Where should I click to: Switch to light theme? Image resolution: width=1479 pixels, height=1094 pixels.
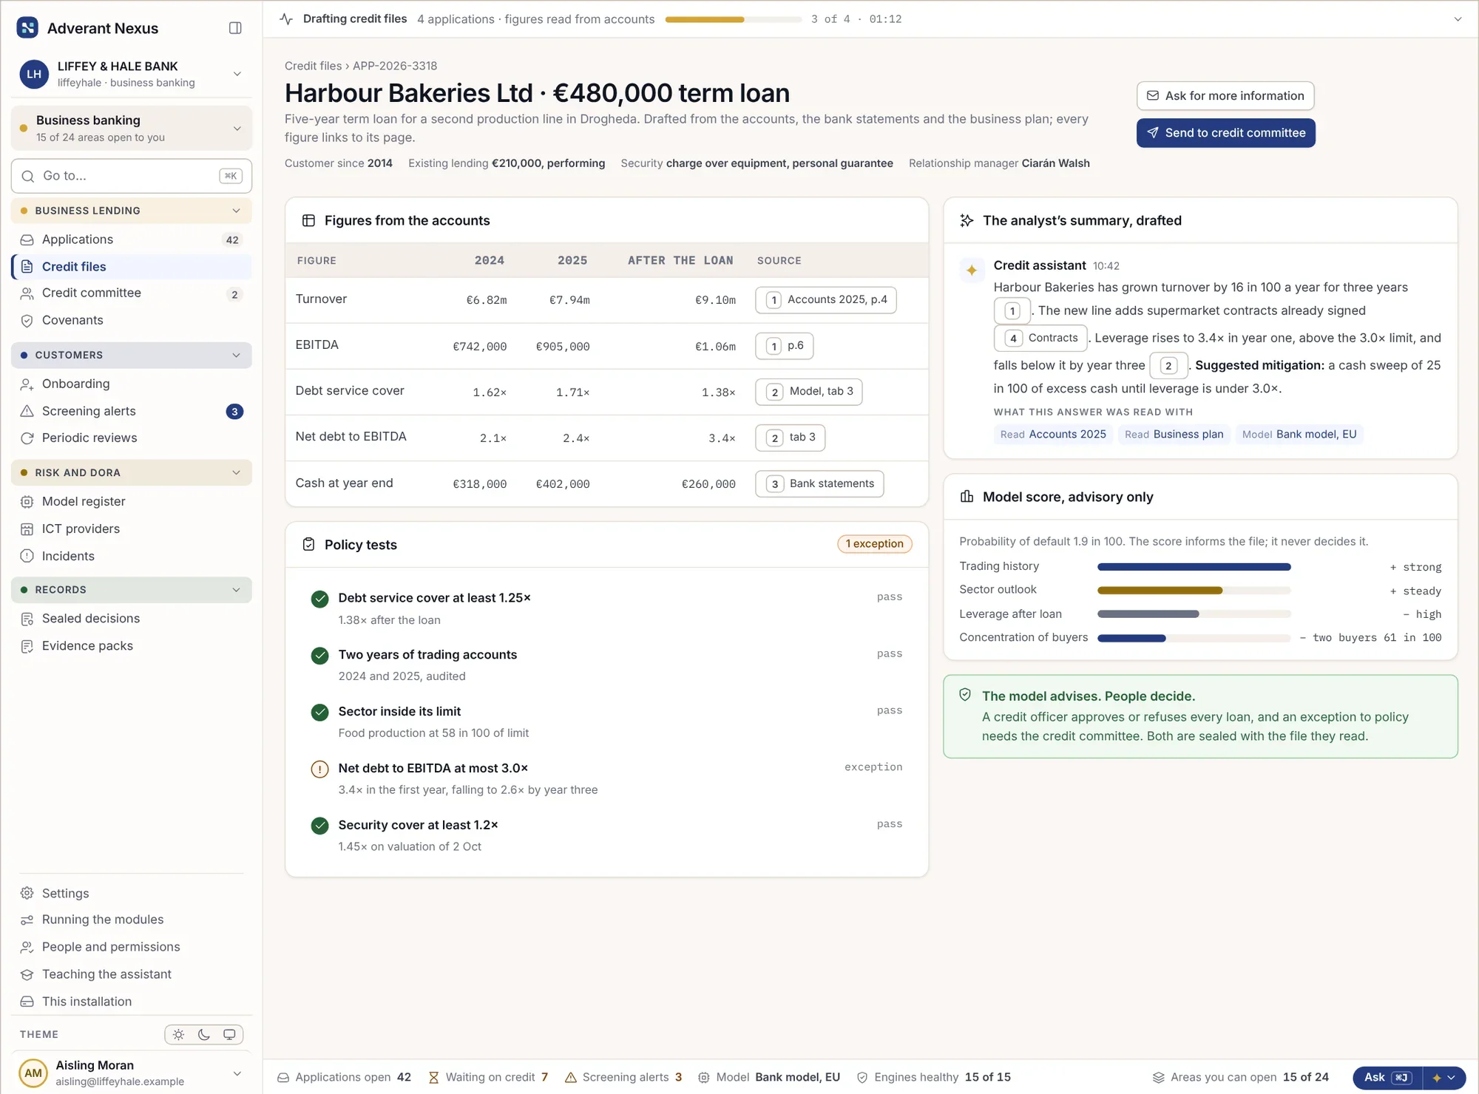pyautogui.click(x=178, y=1035)
